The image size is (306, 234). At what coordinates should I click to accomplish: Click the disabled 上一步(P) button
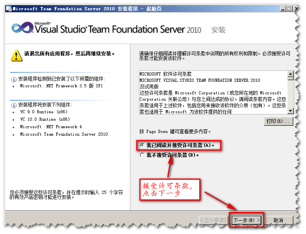pos(213,220)
